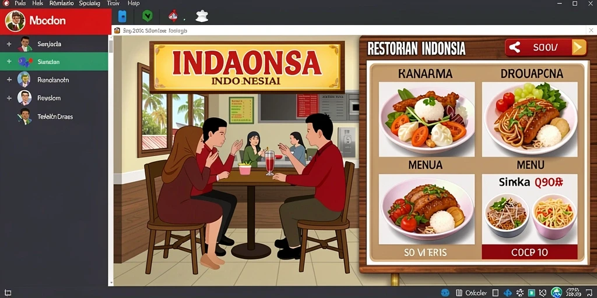Select Sunadan highlighted row
This screenshot has width=597, height=298.
[x=54, y=62]
